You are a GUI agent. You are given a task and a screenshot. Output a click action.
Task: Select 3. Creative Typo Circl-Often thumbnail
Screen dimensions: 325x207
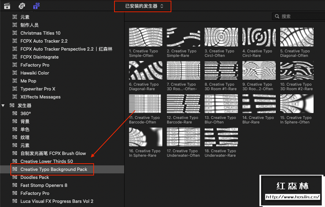(x=221, y=37)
